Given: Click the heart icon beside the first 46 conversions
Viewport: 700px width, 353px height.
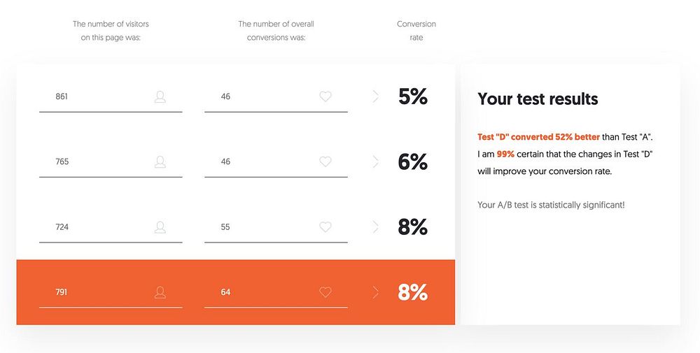Looking at the screenshot, I should coord(325,97).
